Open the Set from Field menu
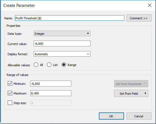Image resolution: width=156 pixels, height=124 pixels. [131, 93]
